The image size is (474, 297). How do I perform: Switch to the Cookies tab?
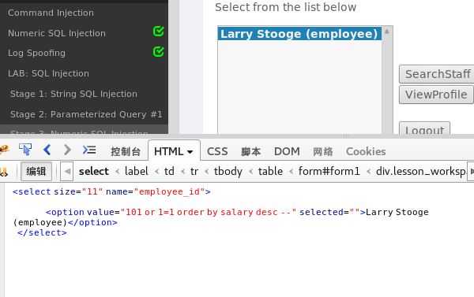click(x=366, y=151)
